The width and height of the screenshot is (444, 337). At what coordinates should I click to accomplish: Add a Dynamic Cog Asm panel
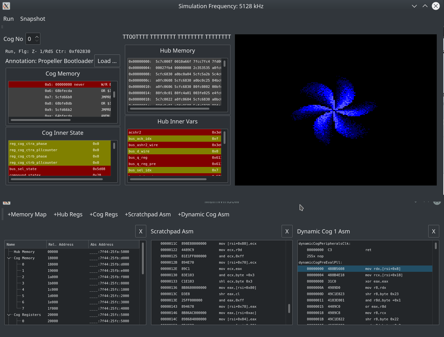(x=203, y=214)
